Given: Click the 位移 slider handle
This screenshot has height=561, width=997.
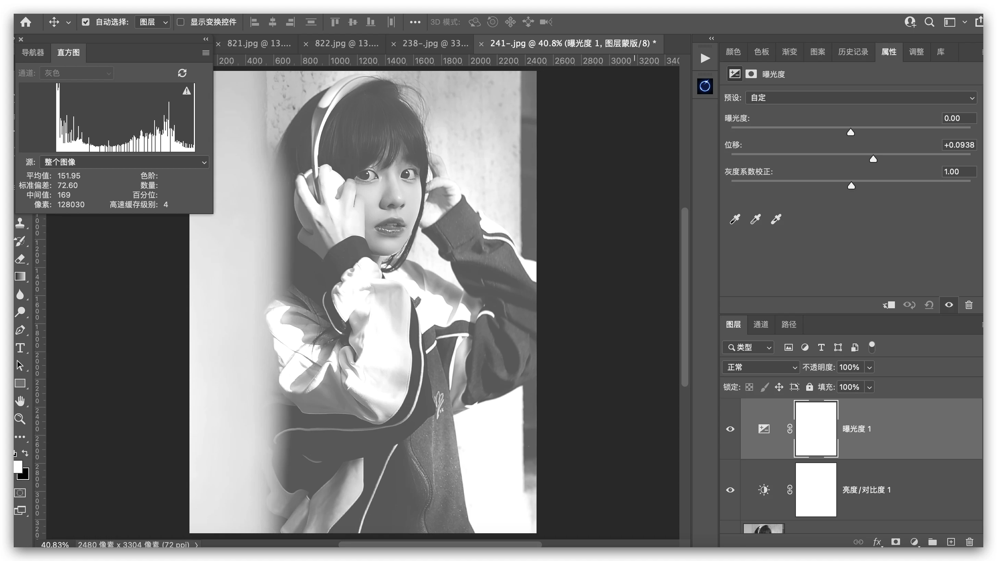Looking at the screenshot, I should (873, 159).
